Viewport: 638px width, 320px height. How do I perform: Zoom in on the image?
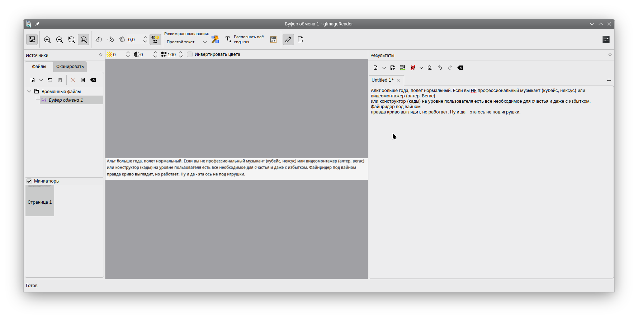click(x=47, y=40)
